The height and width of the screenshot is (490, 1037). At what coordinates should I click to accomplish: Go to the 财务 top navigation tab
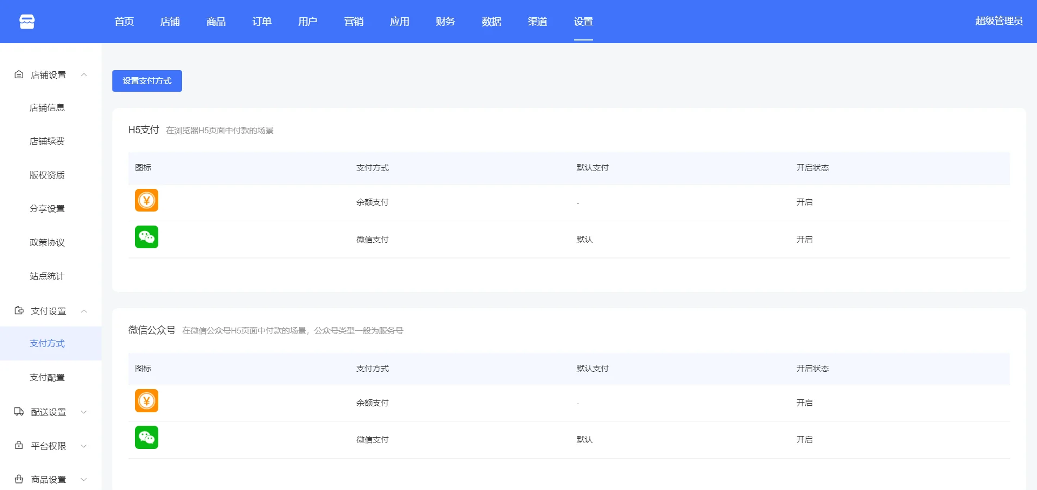tap(445, 22)
